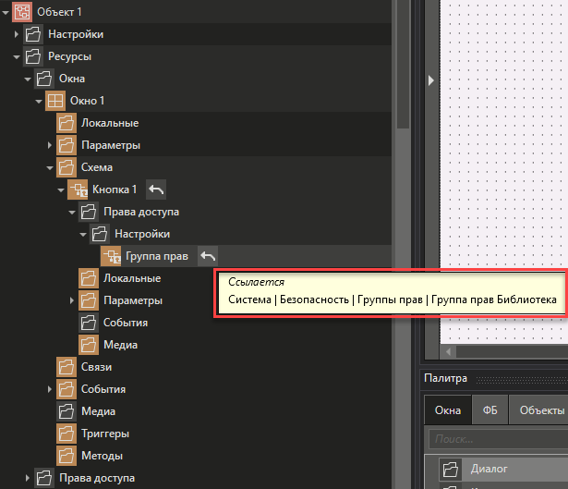Select the Локальные item under Окно 1
Screen dimensions: 568x489
[x=110, y=123]
